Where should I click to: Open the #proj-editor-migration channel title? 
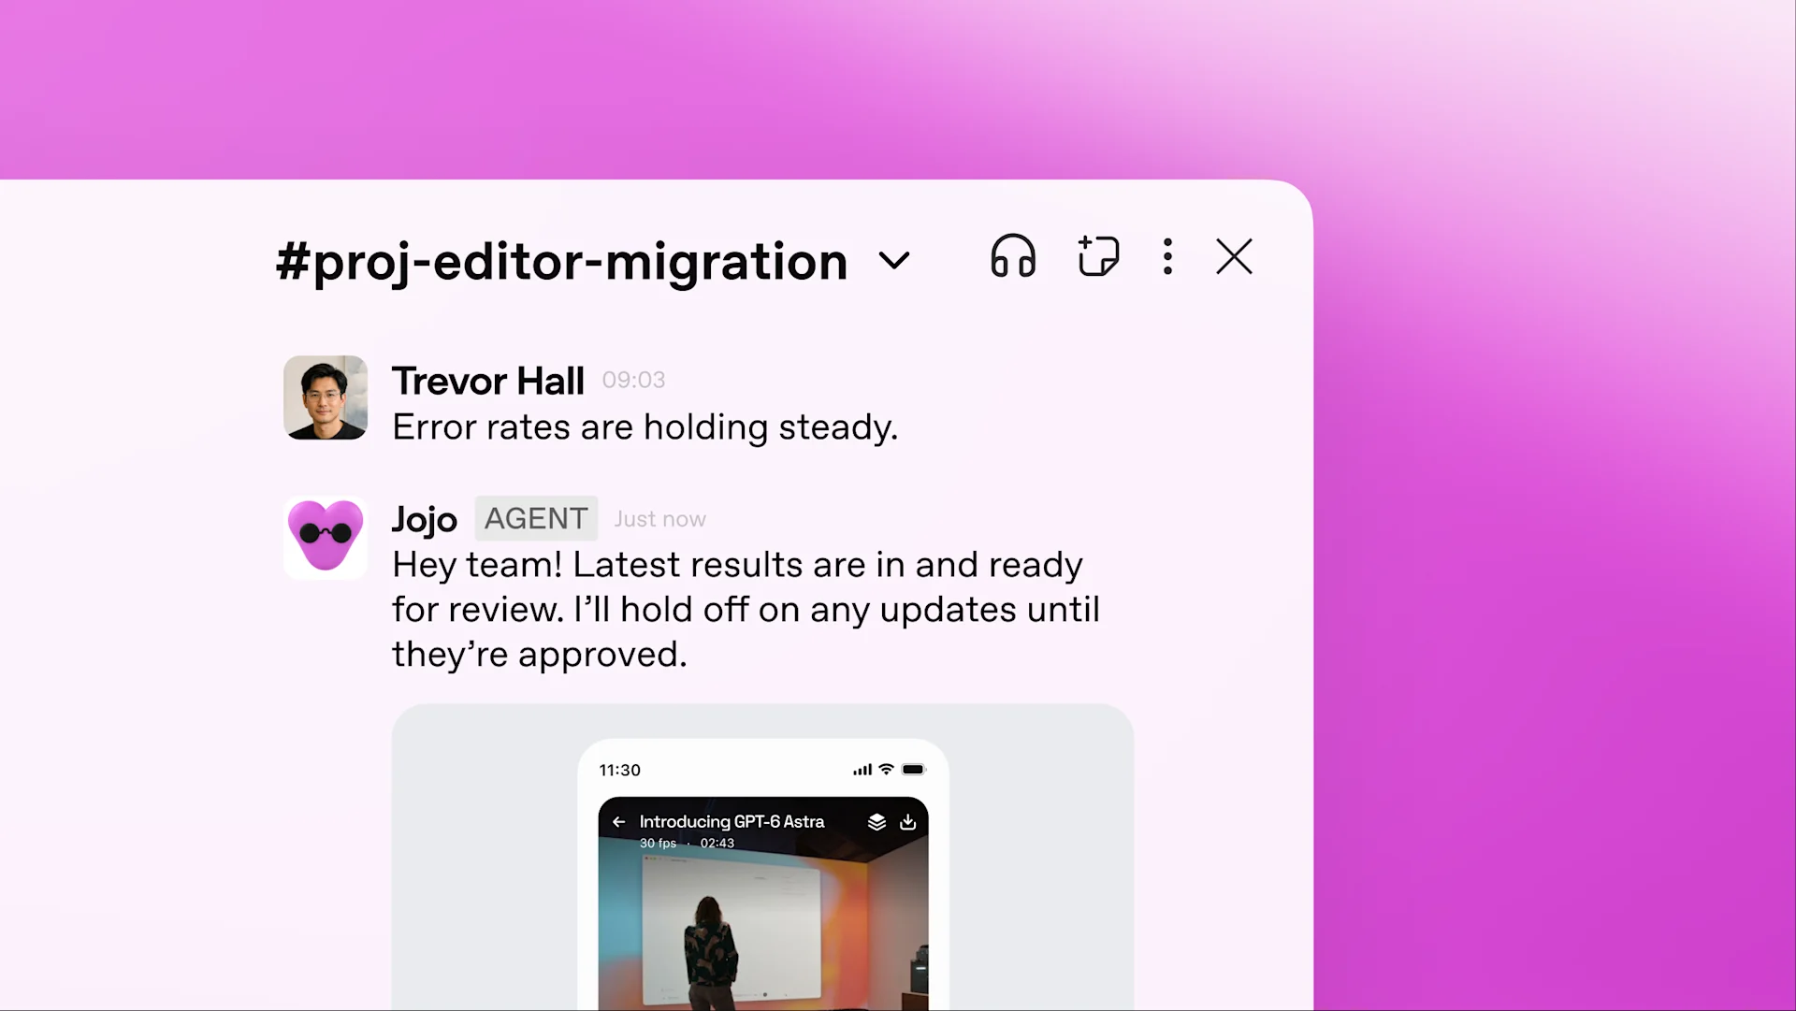pos(562,261)
